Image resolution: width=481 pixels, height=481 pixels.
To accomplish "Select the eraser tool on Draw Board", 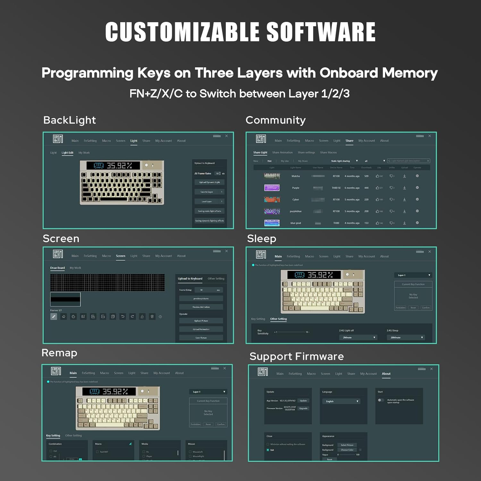I will (x=63, y=316).
